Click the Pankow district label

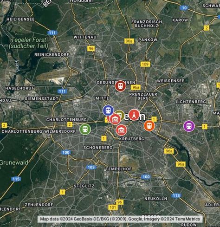[x=148, y=40]
